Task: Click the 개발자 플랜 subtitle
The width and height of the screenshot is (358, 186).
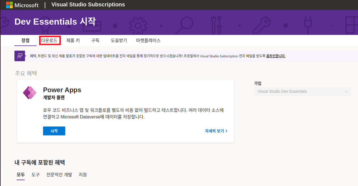Action: pyautogui.click(x=54, y=98)
